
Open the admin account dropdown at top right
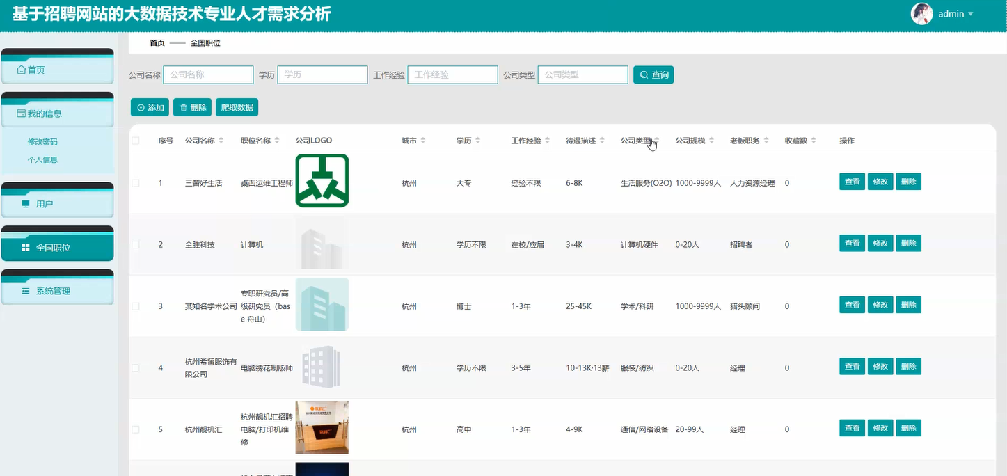tap(953, 13)
